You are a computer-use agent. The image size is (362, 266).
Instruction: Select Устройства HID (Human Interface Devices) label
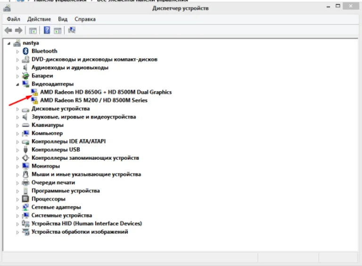click(87, 223)
